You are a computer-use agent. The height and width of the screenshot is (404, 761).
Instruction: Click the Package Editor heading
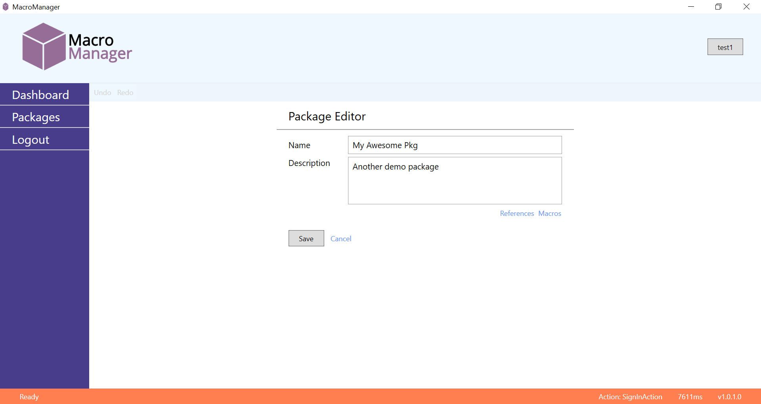pos(327,116)
